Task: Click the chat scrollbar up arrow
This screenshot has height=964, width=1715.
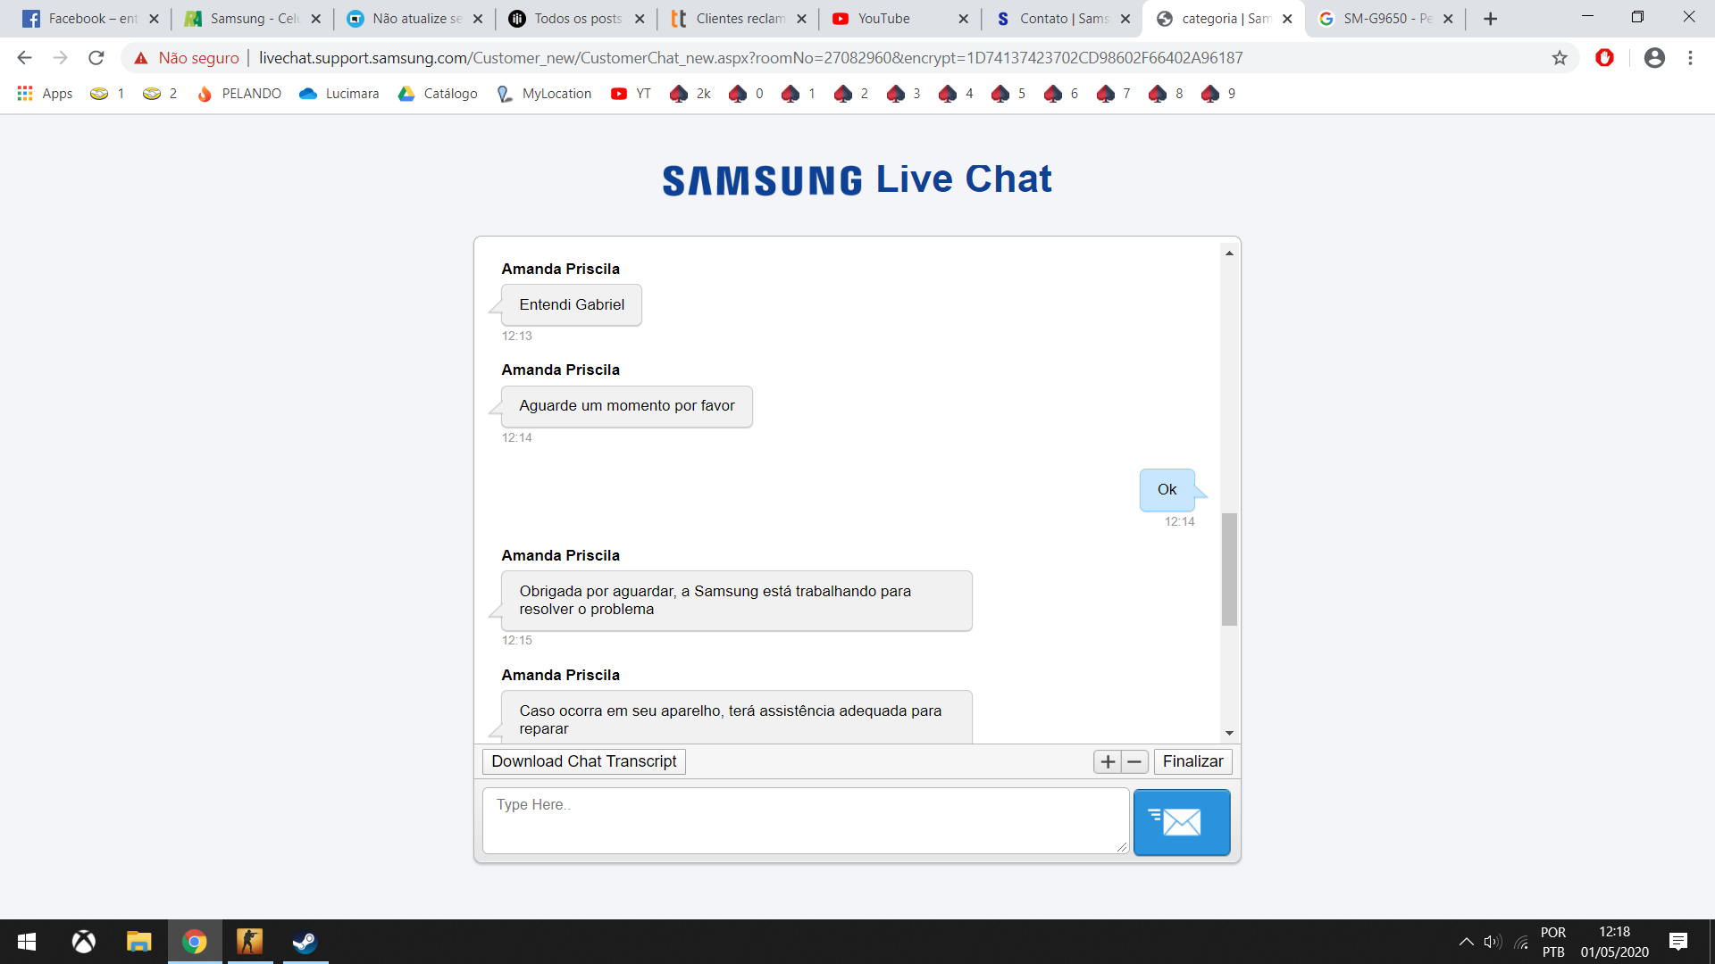Action: tap(1230, 253)
